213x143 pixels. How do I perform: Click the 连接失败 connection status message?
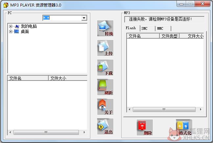(160, 19)
